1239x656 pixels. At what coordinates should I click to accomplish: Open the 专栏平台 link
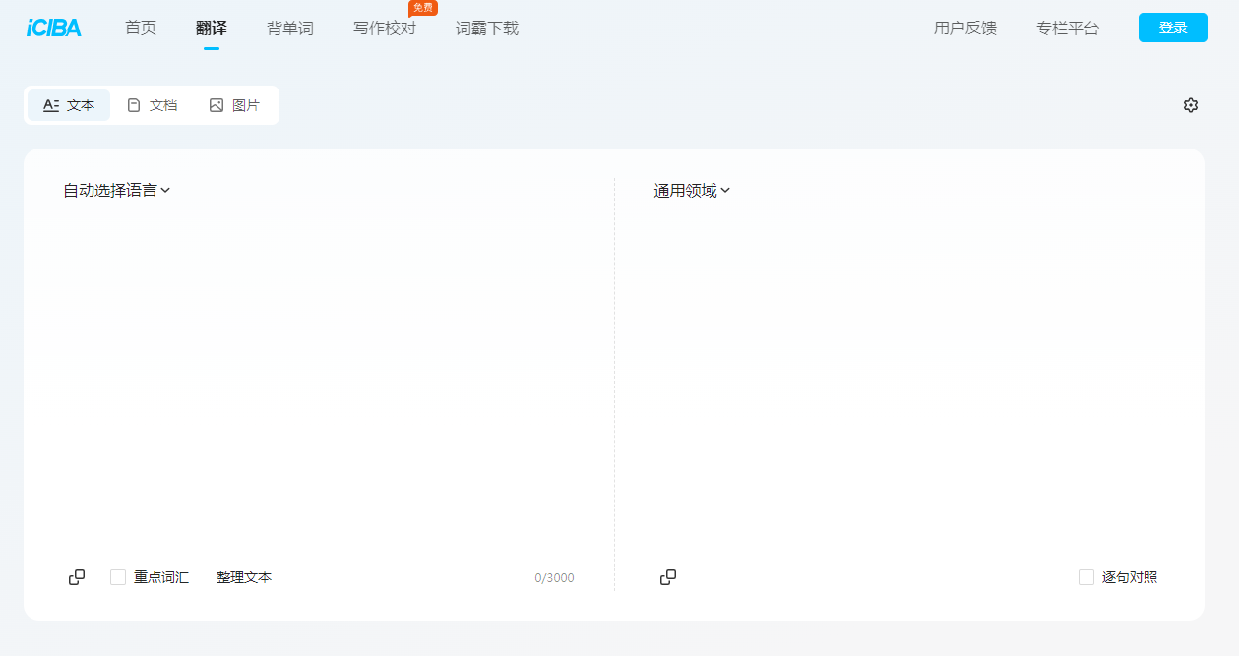(x=1068, y=29)
